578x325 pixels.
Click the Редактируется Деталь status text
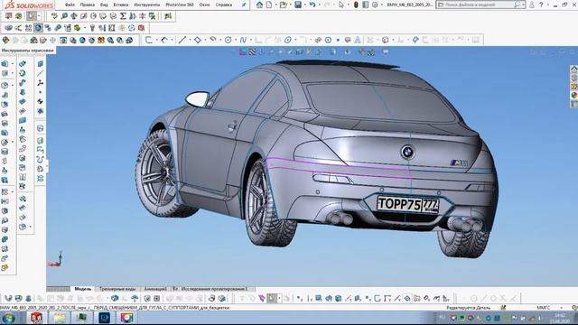(468, 308)
